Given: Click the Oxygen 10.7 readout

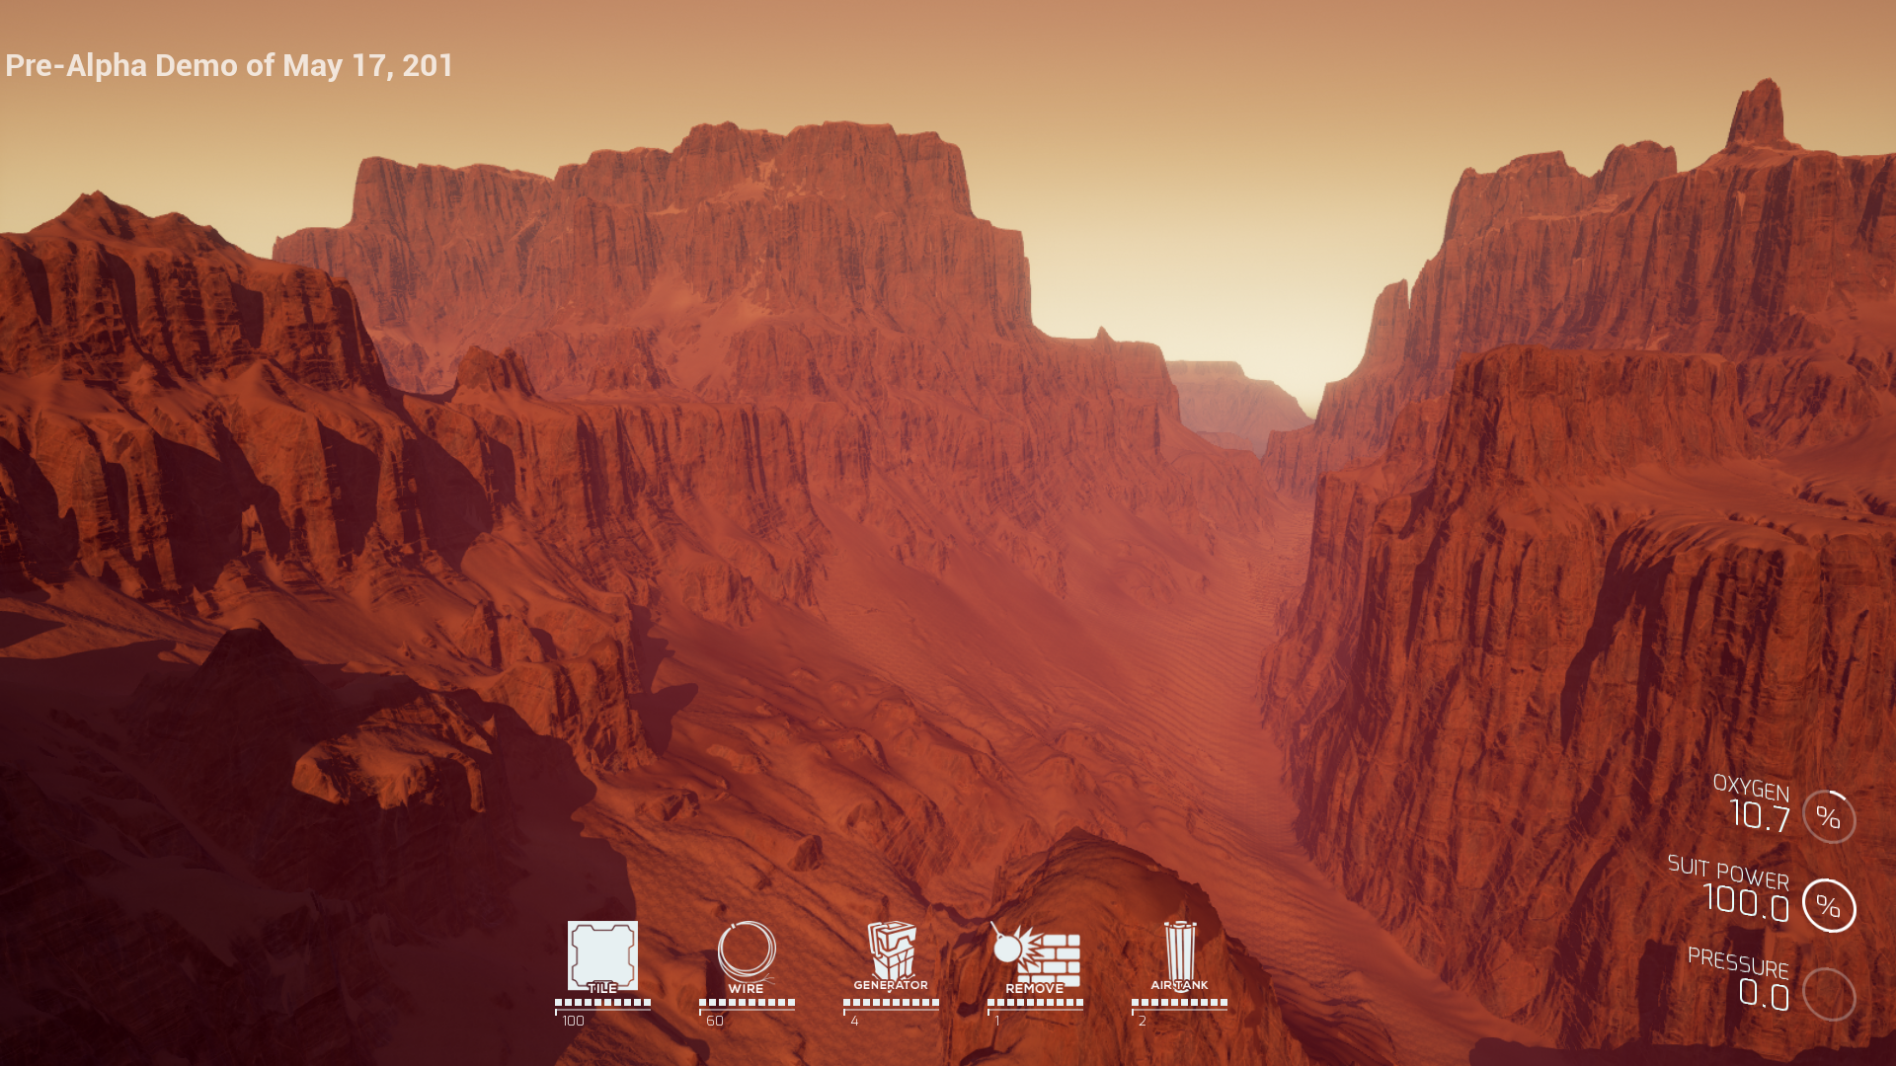Looking at the screenshot, I should [1760, 816].
